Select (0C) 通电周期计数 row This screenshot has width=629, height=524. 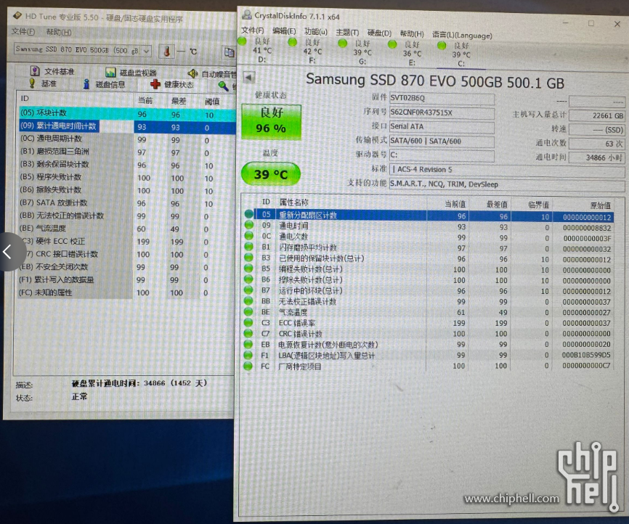pyautogui.click(x=128, y=139)
